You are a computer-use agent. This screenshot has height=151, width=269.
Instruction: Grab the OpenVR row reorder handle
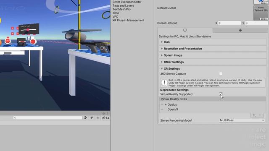pos(162,109)
